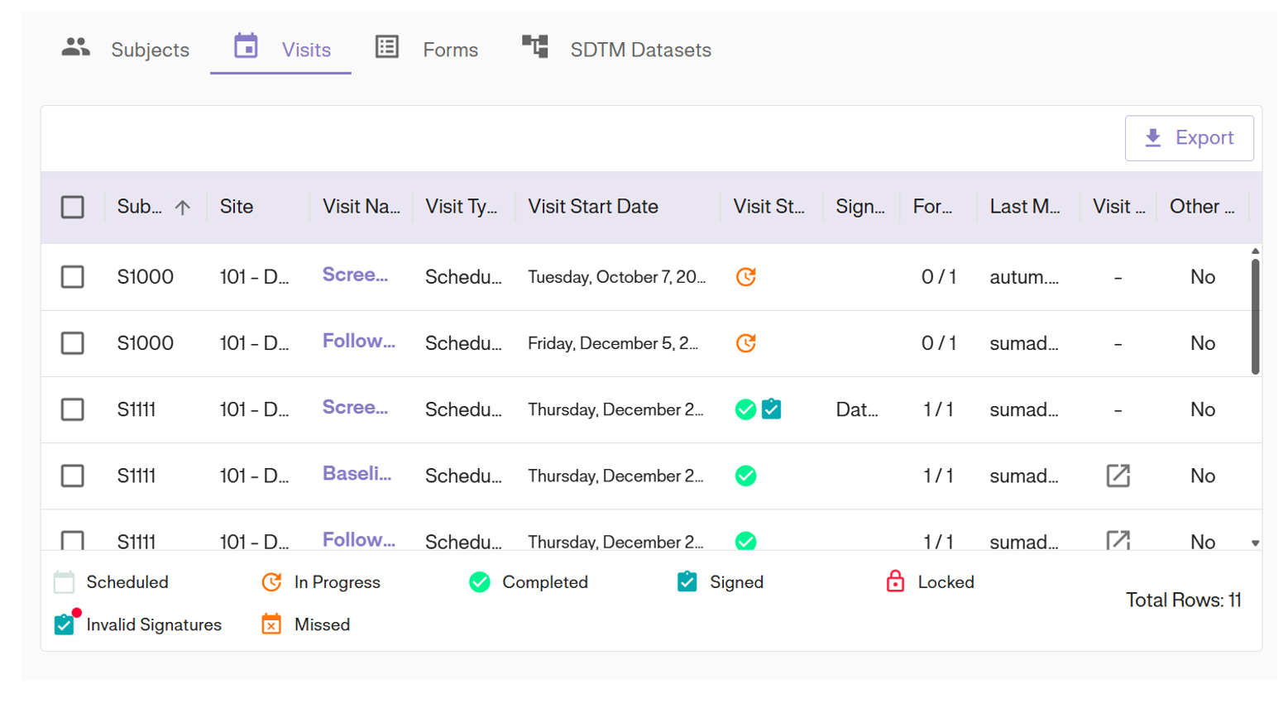1288x703 pixels.
Task: Click the Invalid Signatures legend icon
Action: click(65, 624)
